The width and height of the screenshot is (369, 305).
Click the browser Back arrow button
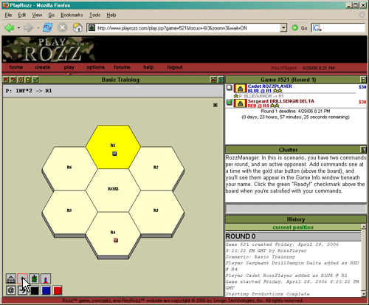[10, 28]
